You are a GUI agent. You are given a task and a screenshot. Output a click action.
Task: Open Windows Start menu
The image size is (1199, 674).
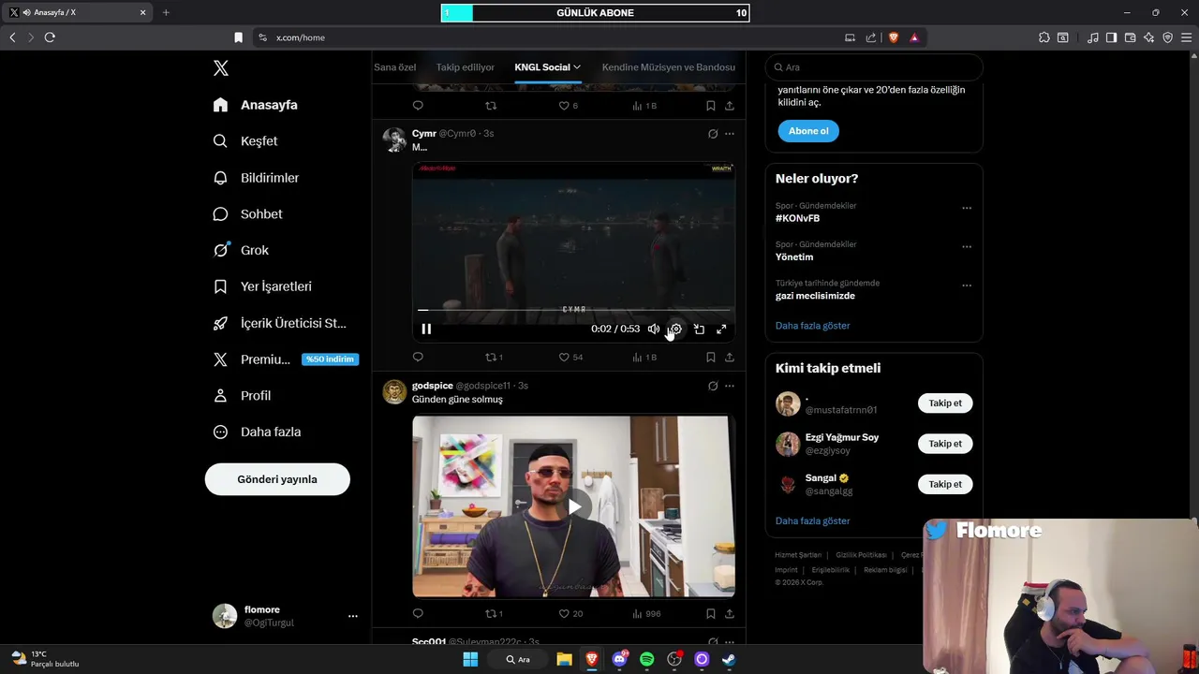tap(470, 659)
